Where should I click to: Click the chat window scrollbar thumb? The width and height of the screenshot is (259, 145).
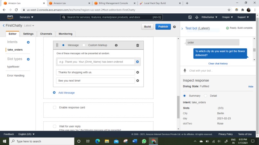click(254, 50)
